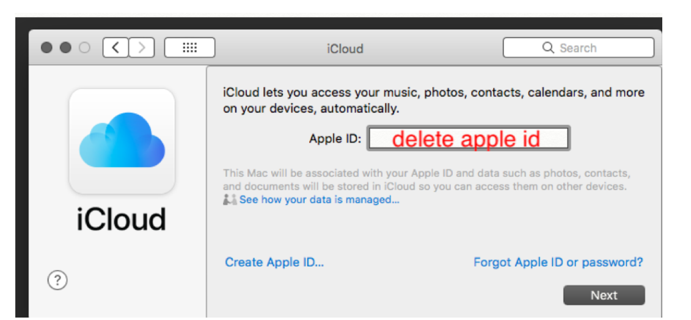This screenshot has height=320, width=691.
Task: Click the magnifier icon in Search
Action: 548,48
